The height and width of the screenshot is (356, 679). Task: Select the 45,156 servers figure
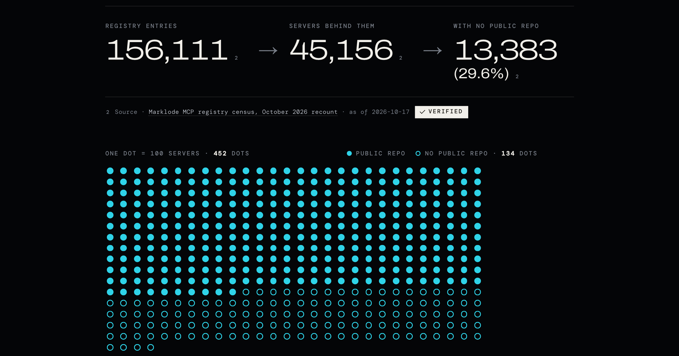pos(341,51)
